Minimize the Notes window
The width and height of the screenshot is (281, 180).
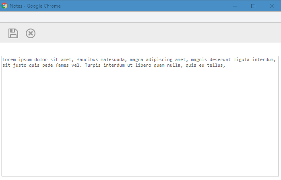coord(234,6)
